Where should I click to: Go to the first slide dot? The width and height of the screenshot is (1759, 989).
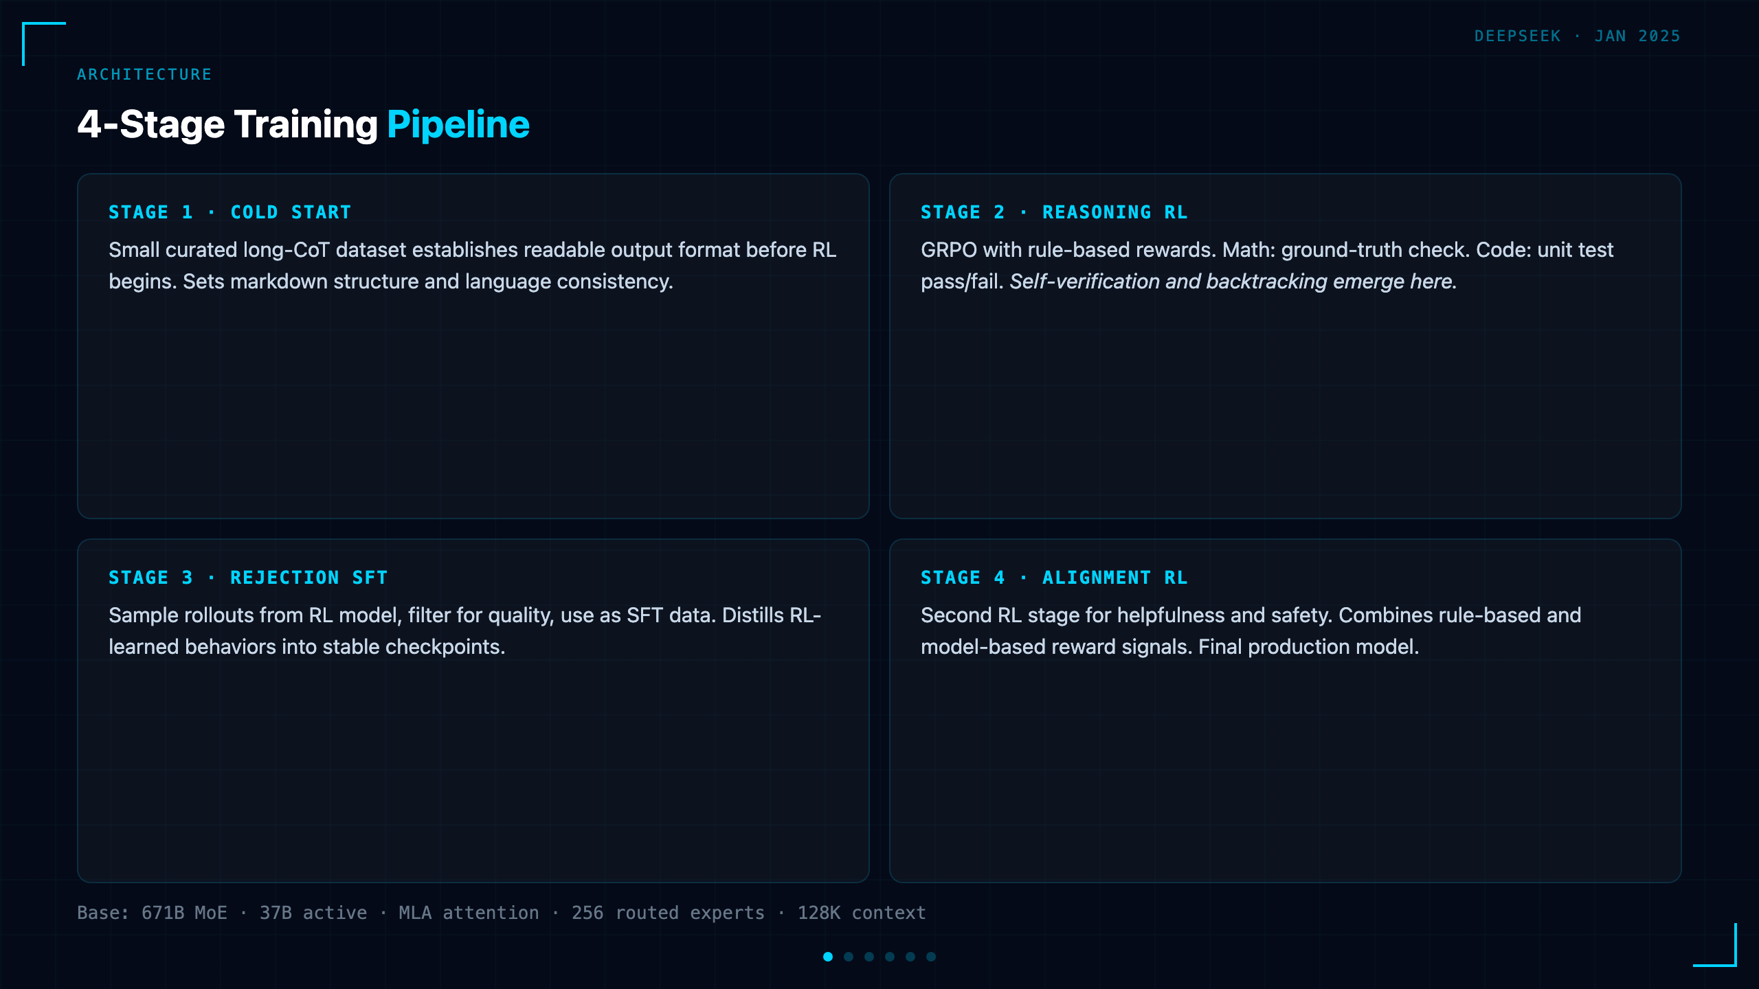(828, 957)
